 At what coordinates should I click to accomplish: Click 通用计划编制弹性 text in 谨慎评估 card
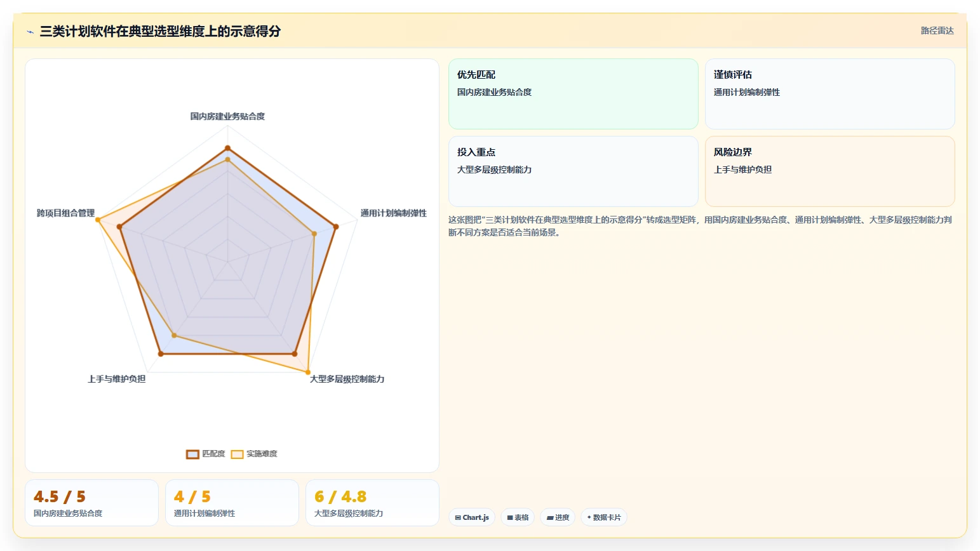point(747,92)
